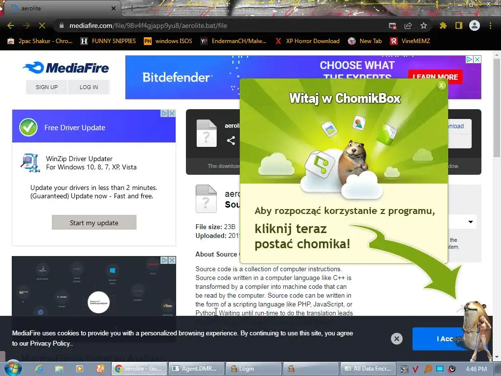501x376 pixels.
Task: Toggle the Chrome side panel icon
Action: tap(459, 25)
